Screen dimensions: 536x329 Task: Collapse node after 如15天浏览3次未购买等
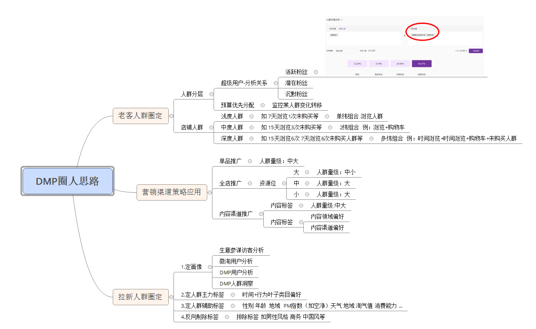[x=330, y=128]
